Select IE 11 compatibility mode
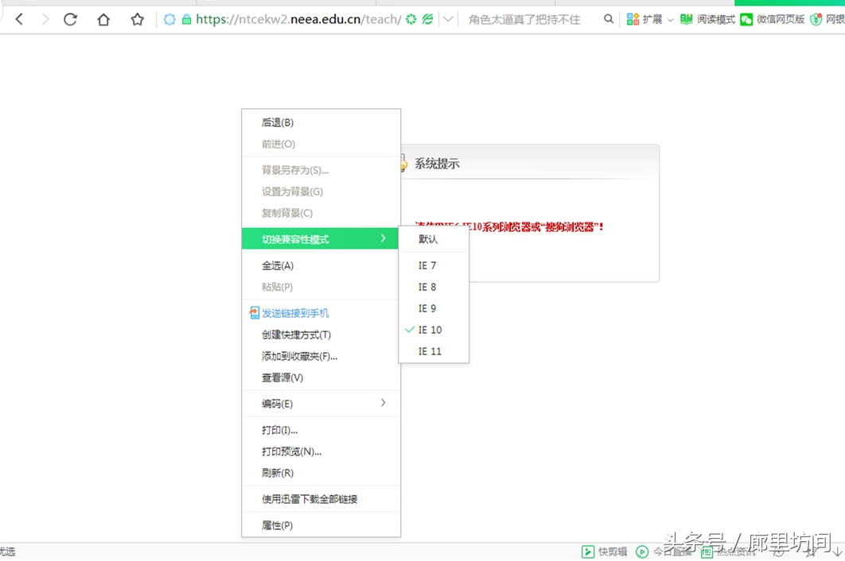The image size is (845, 561). coord(430,351)
